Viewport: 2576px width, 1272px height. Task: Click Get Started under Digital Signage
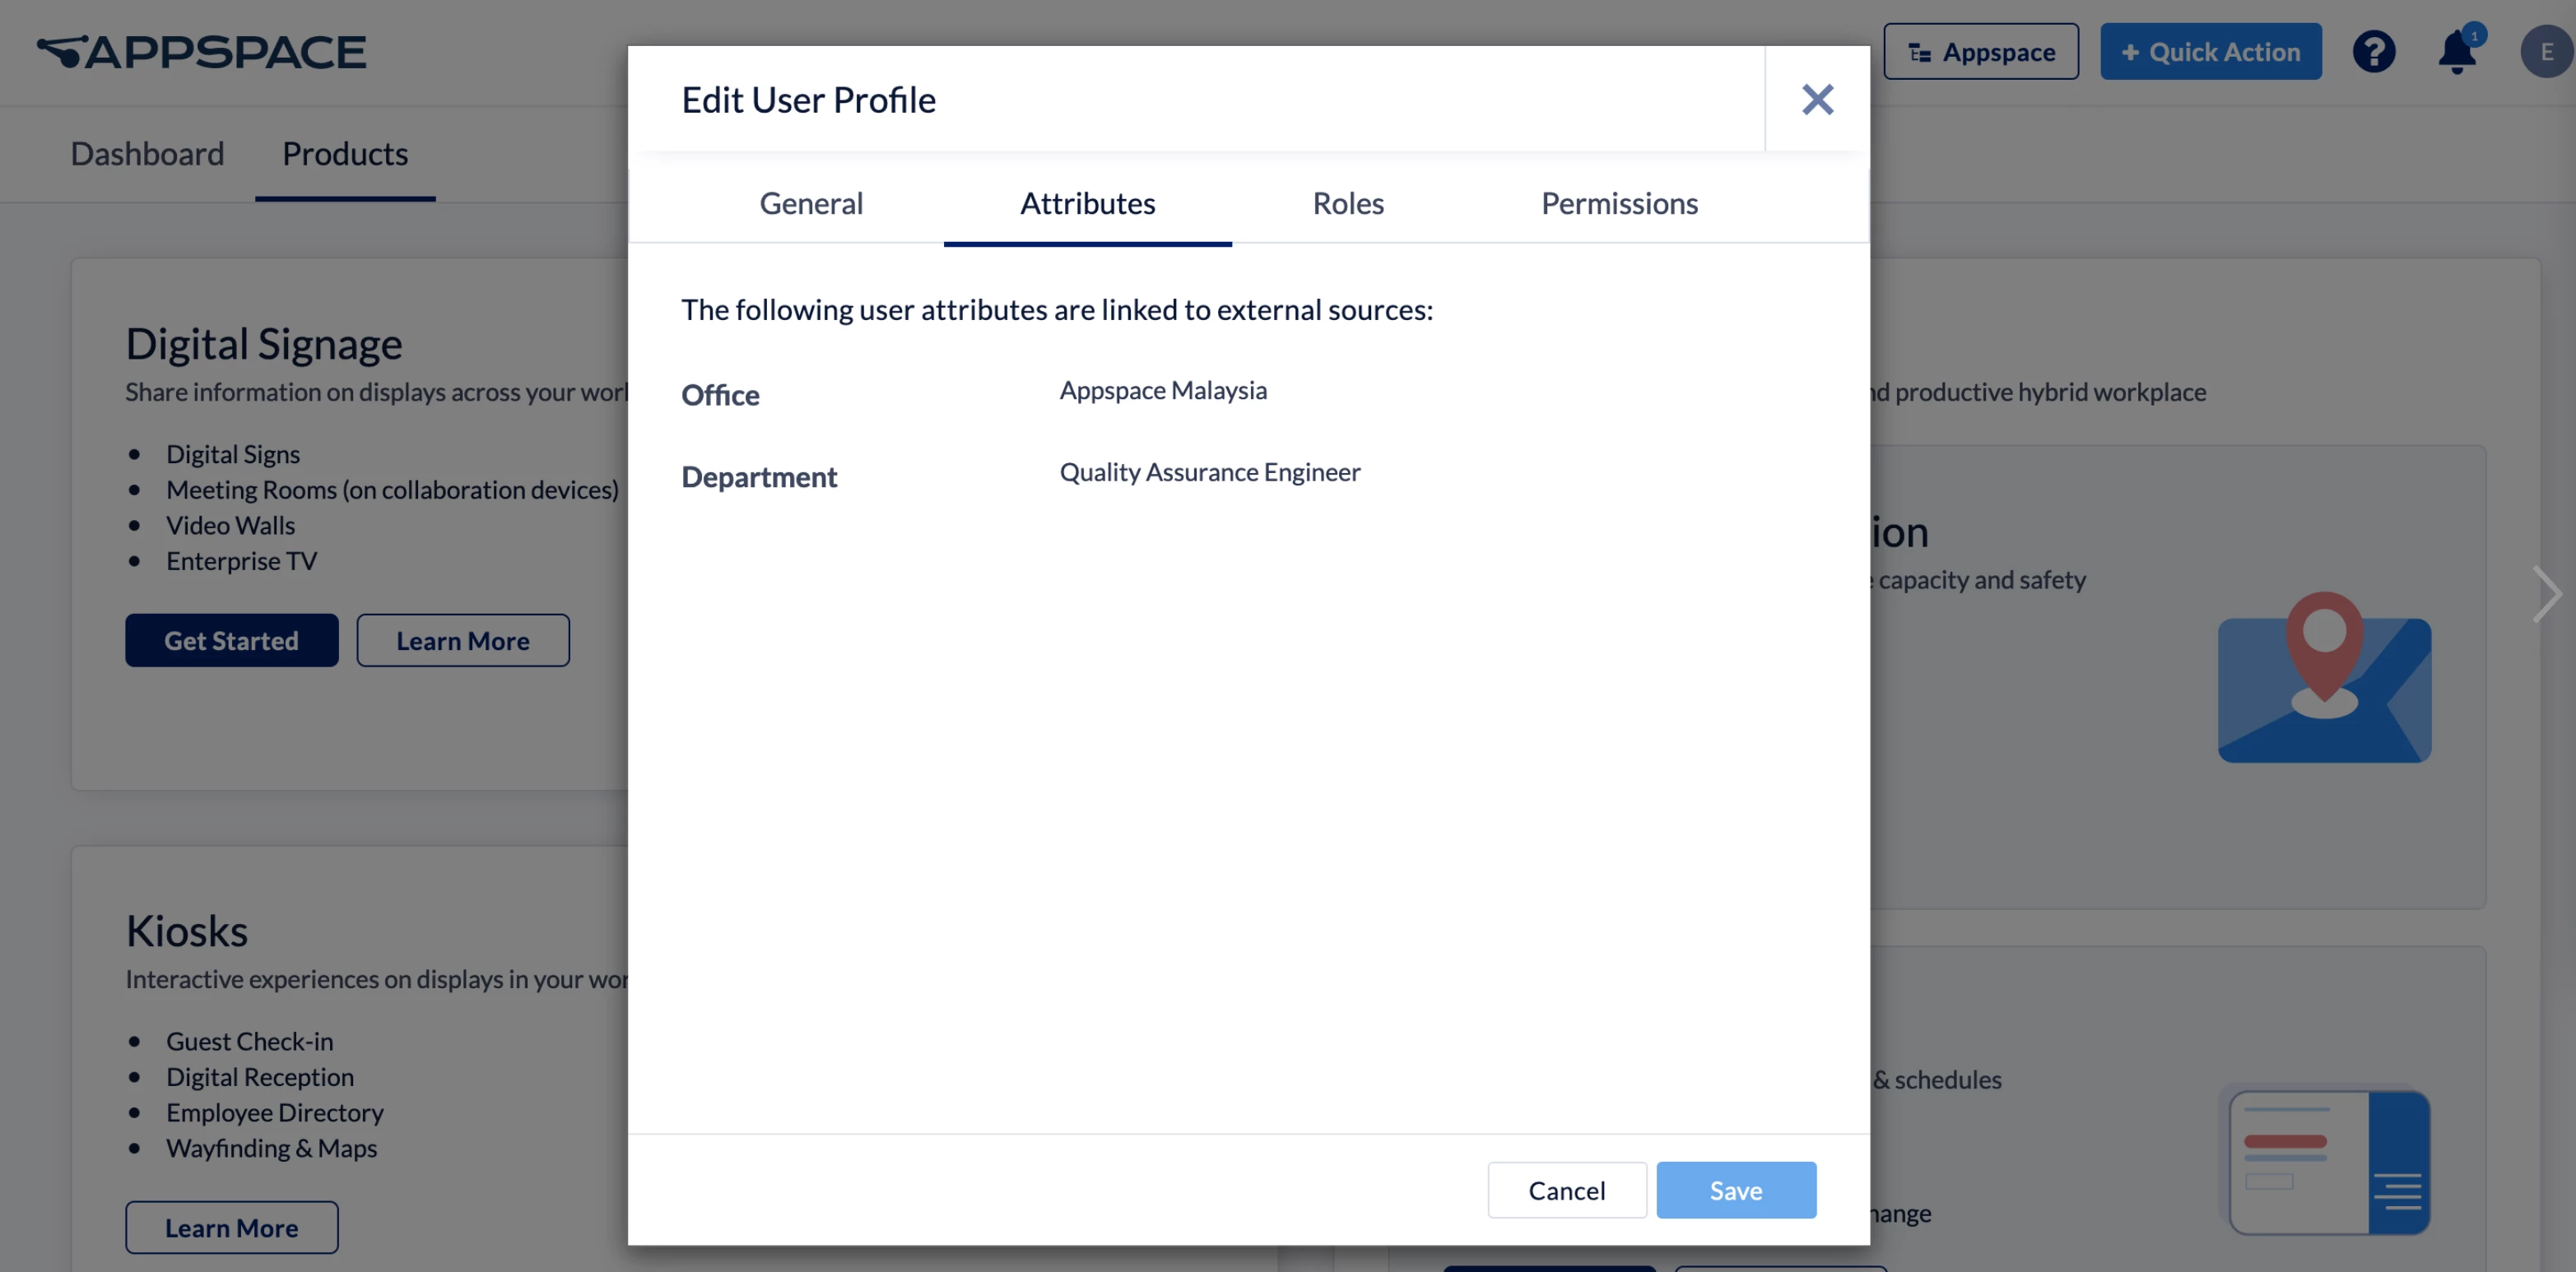click(231, 640)
